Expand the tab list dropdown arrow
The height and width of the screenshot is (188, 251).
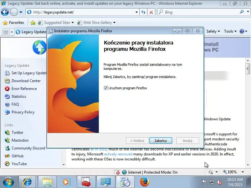point(12,32)
